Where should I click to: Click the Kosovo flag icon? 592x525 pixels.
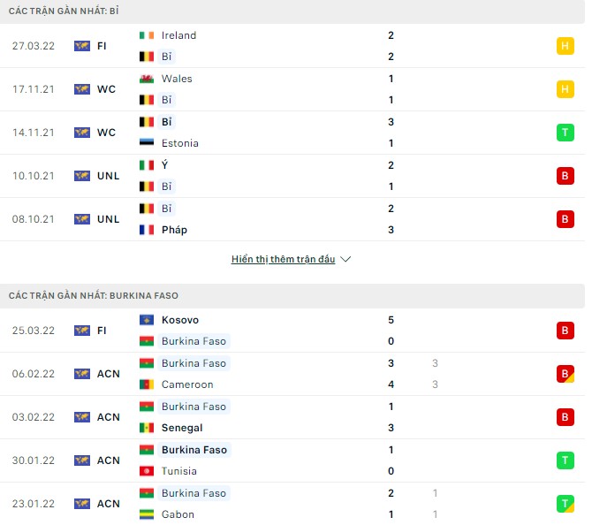pos(147,320)
